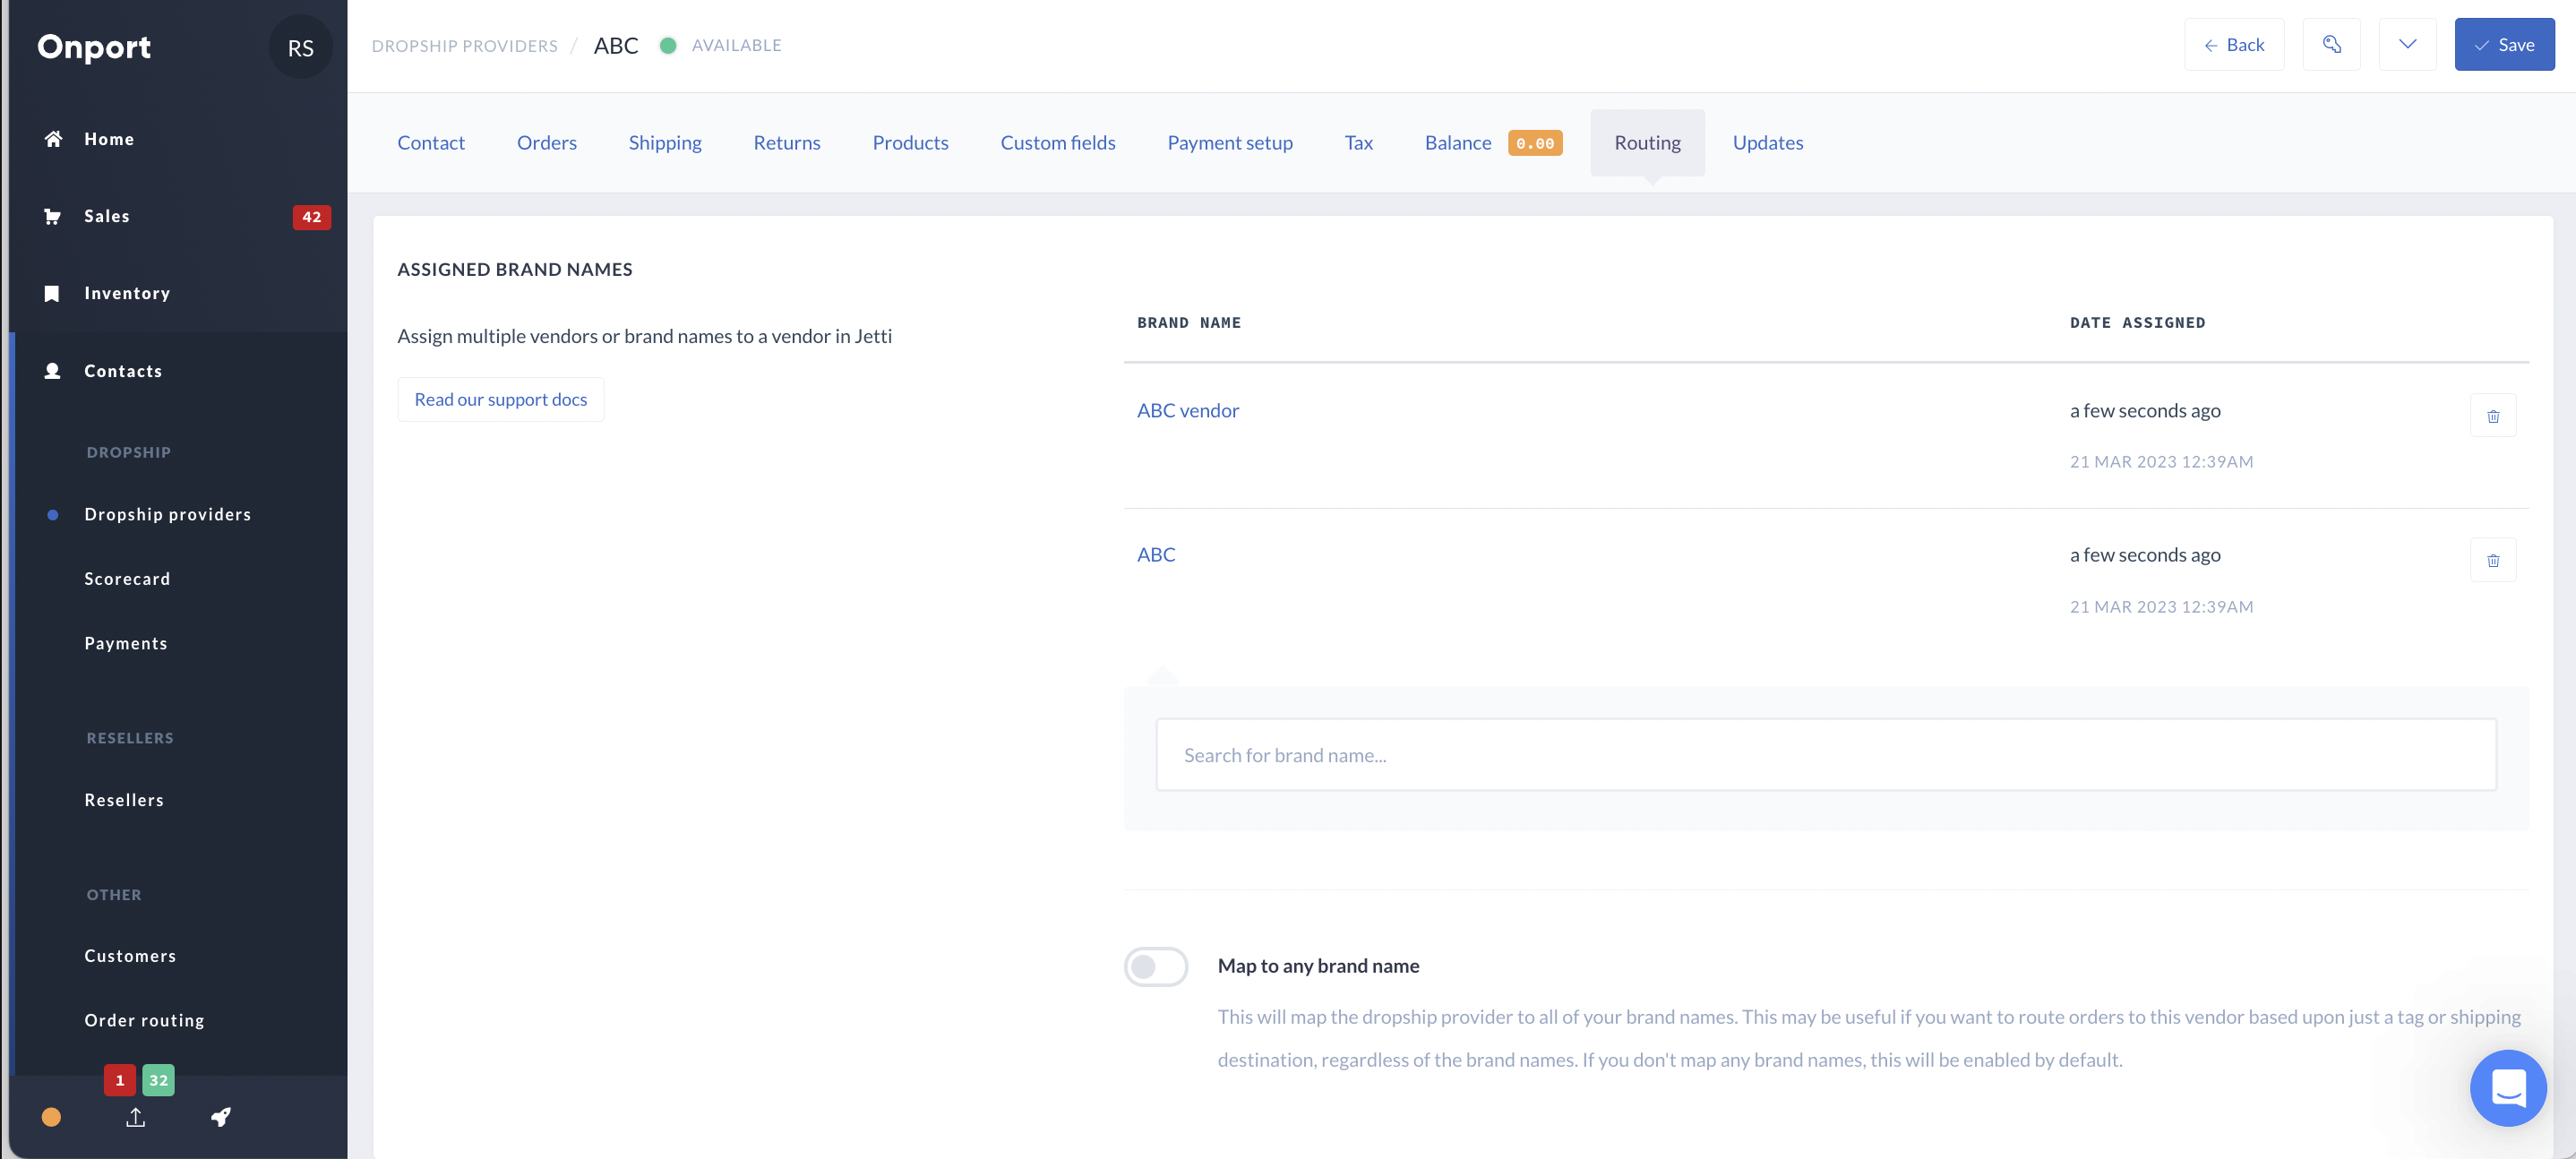Click the Save button

coord(2504,45)
